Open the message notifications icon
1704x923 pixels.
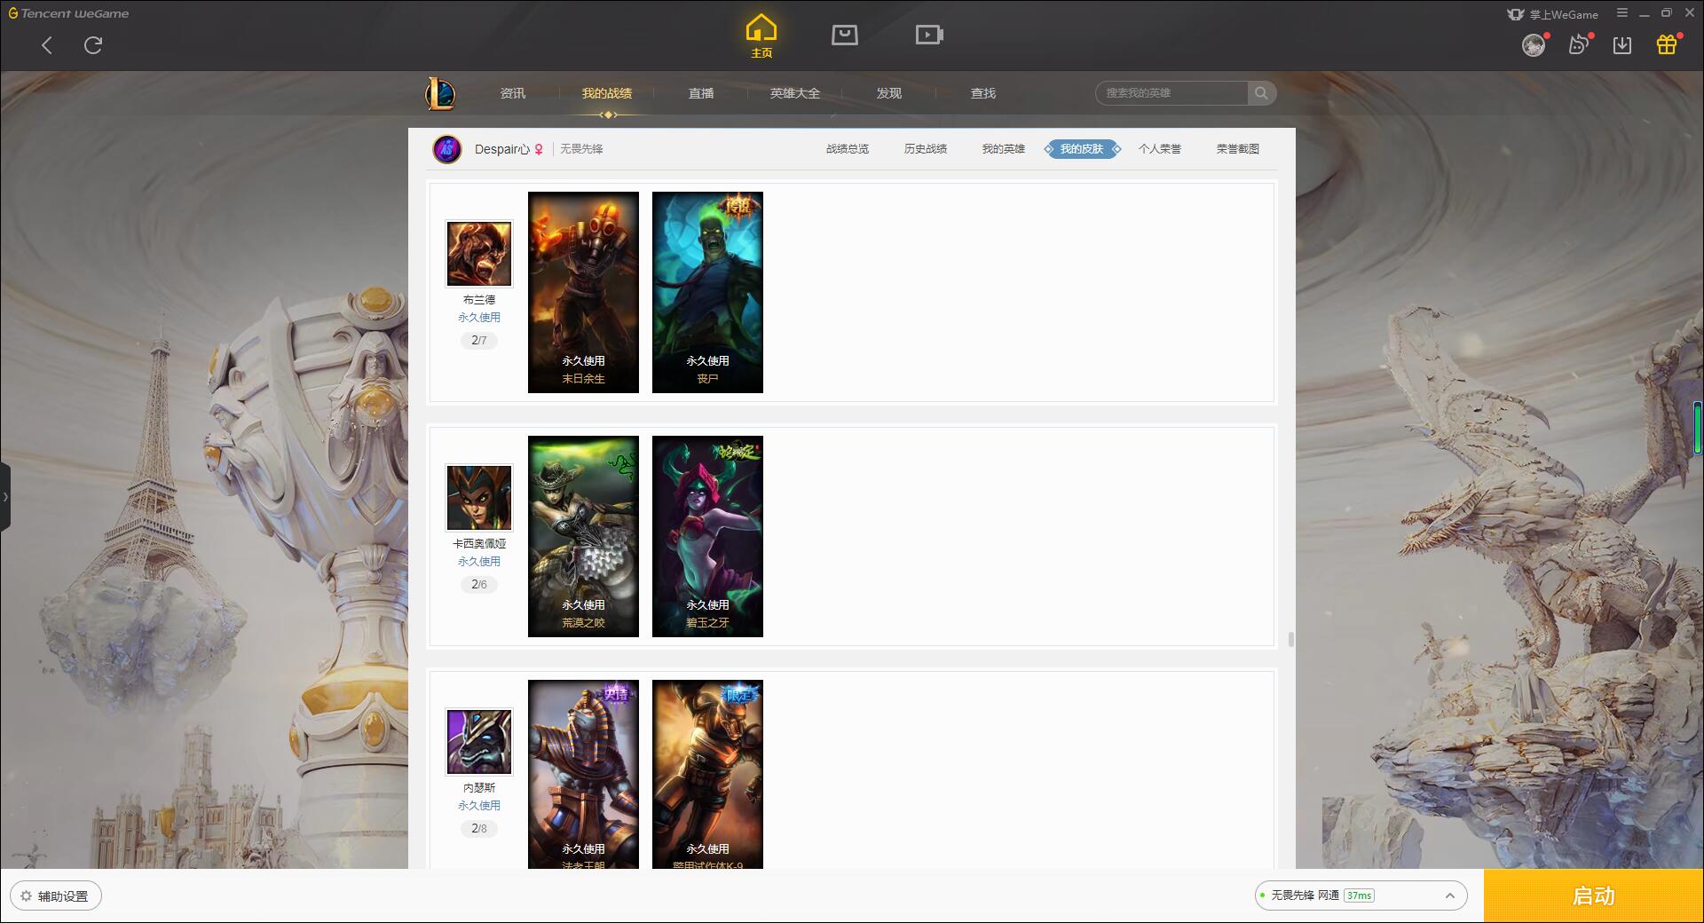point(1579,45)
